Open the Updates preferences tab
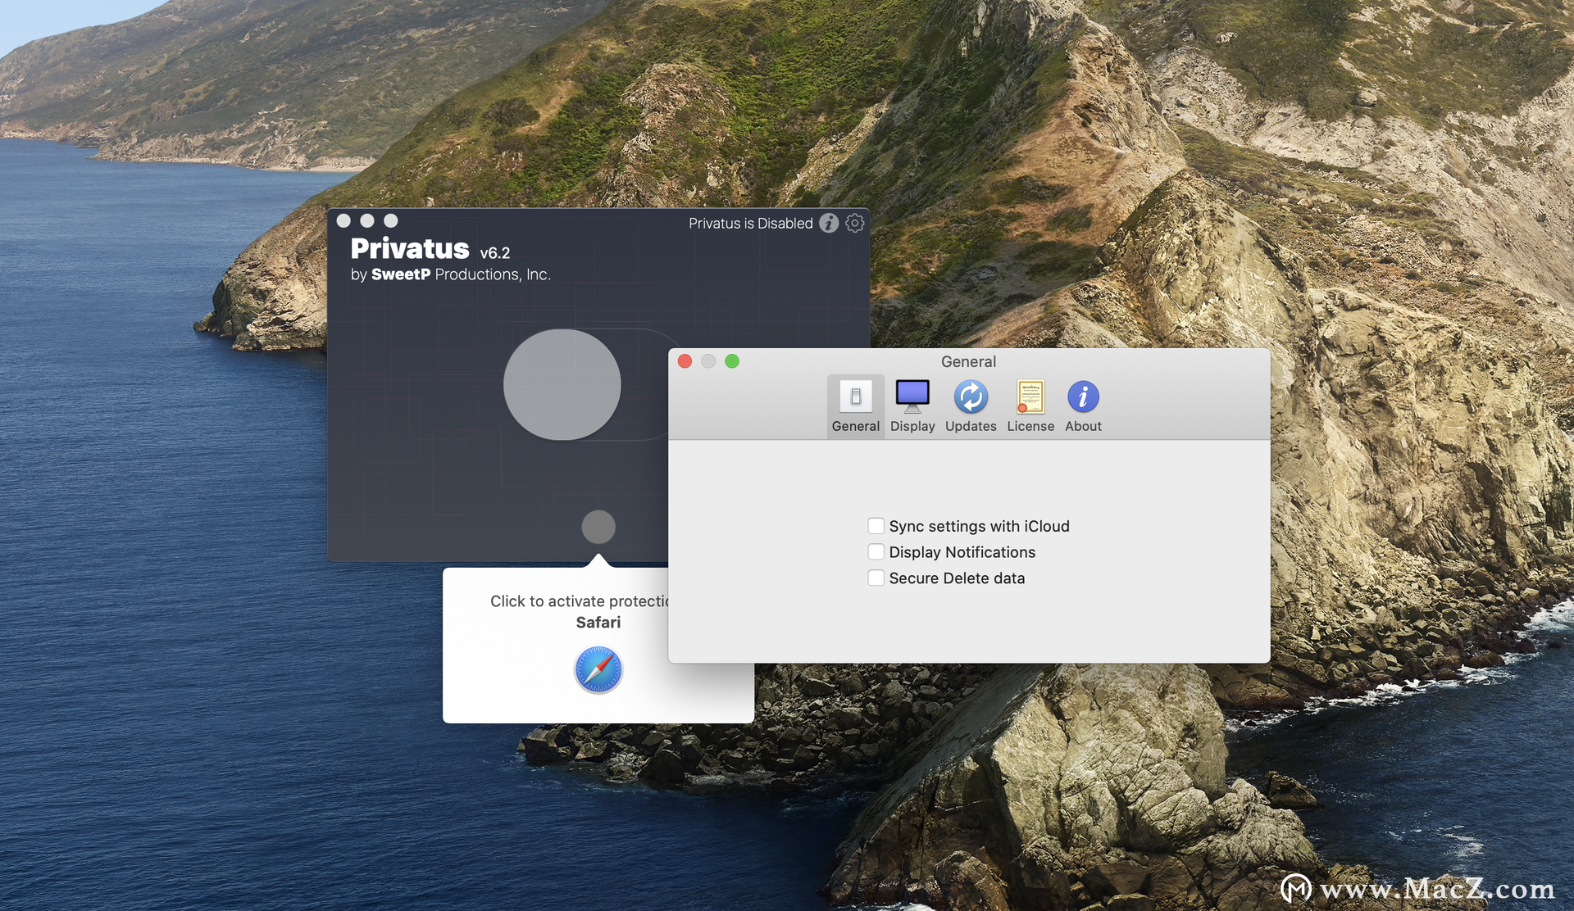Screen dimensions: 1574x911 pos(971,406)
